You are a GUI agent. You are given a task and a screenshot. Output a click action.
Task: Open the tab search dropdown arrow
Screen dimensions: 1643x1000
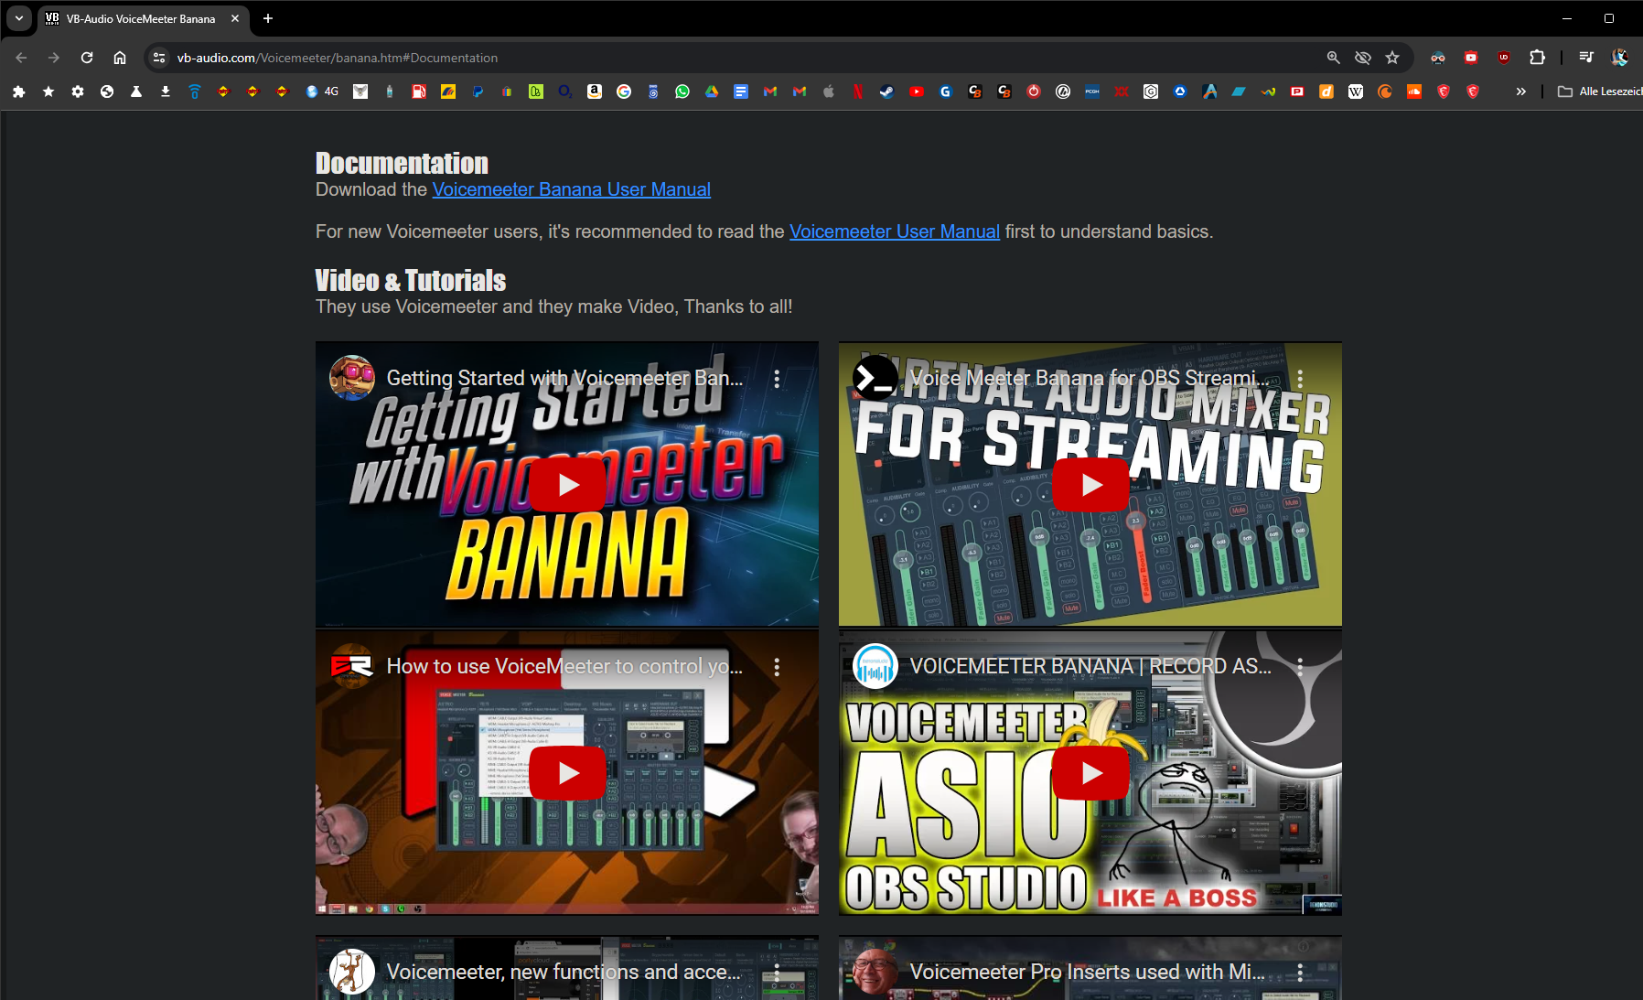[x=19, y=18]
